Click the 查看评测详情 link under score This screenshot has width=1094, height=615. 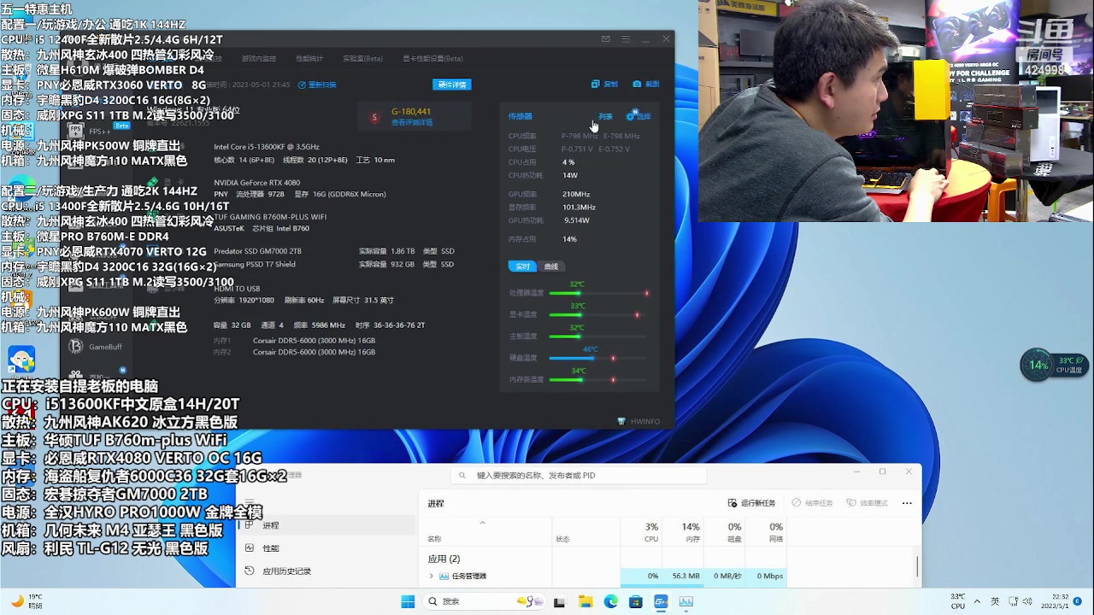pos(412,122)
